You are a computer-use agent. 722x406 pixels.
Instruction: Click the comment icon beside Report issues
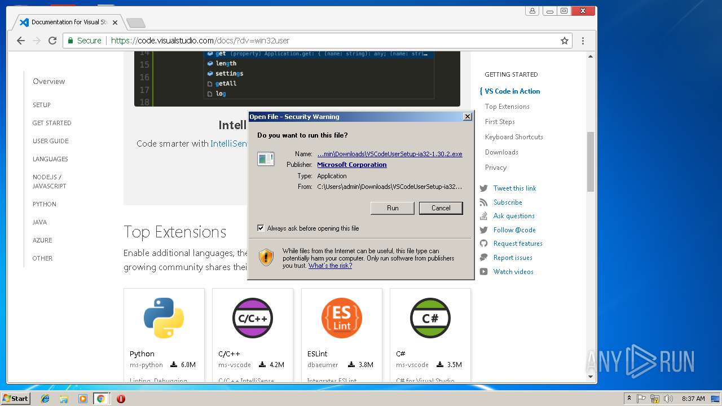pos(483,258)
